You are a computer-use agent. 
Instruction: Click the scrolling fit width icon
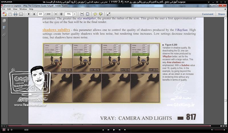pyautogui.click(x=82, y=14)
